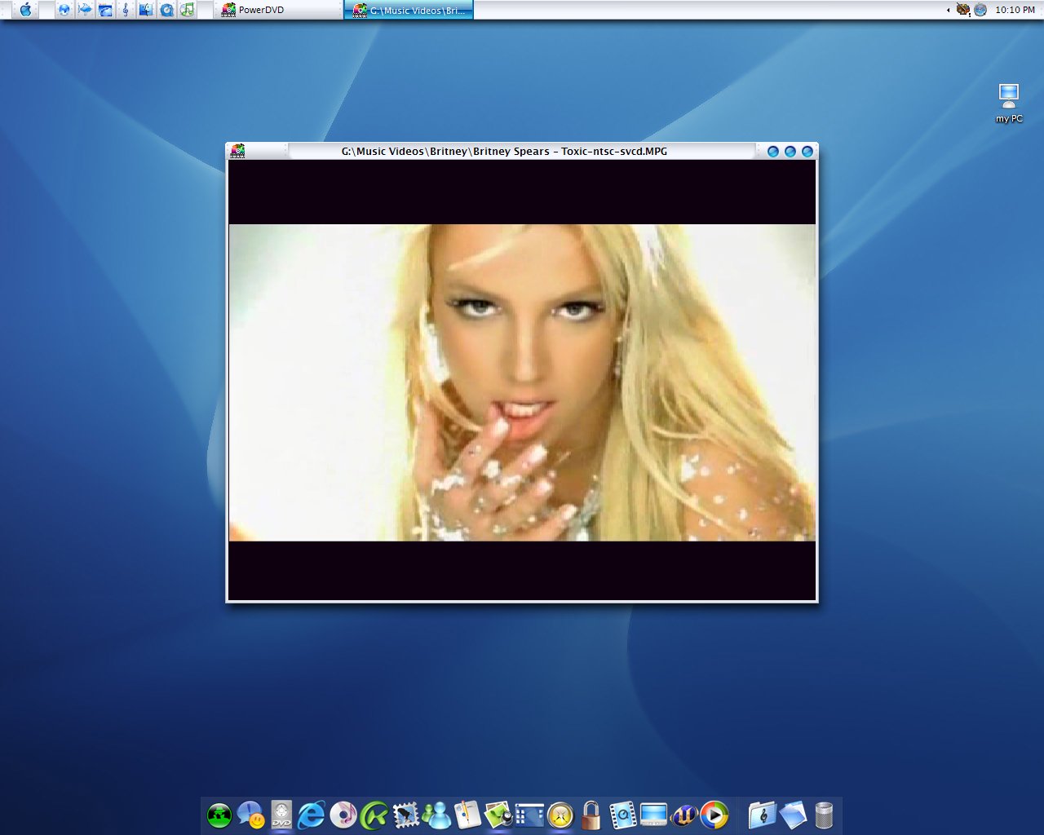Switch to the PowerDVD taskbar button
1044x835 pixels.
[278, 10]
